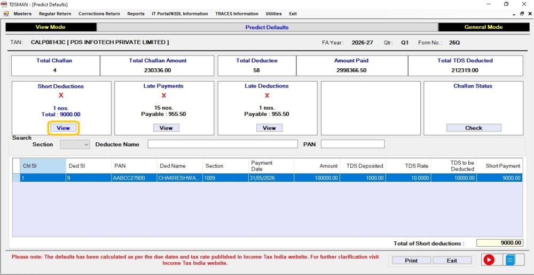Sort by Ded Sl column header
This screenshot has height=275, width=534.
[x=89, y=166]
